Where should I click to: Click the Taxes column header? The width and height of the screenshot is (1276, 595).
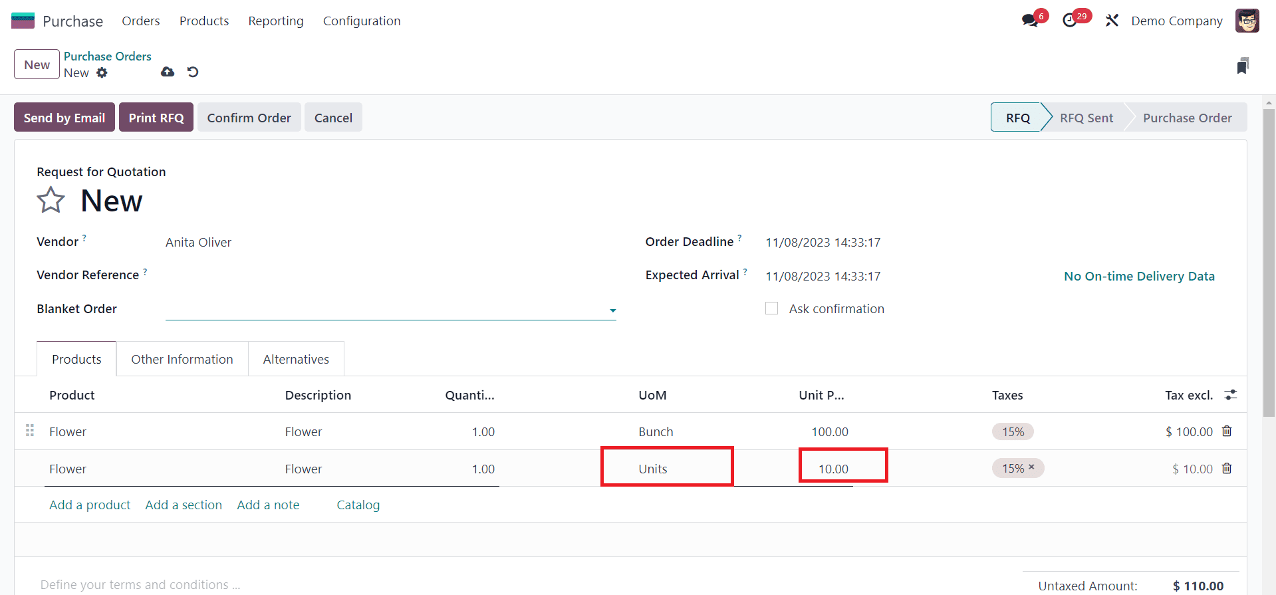point(1007,395)
